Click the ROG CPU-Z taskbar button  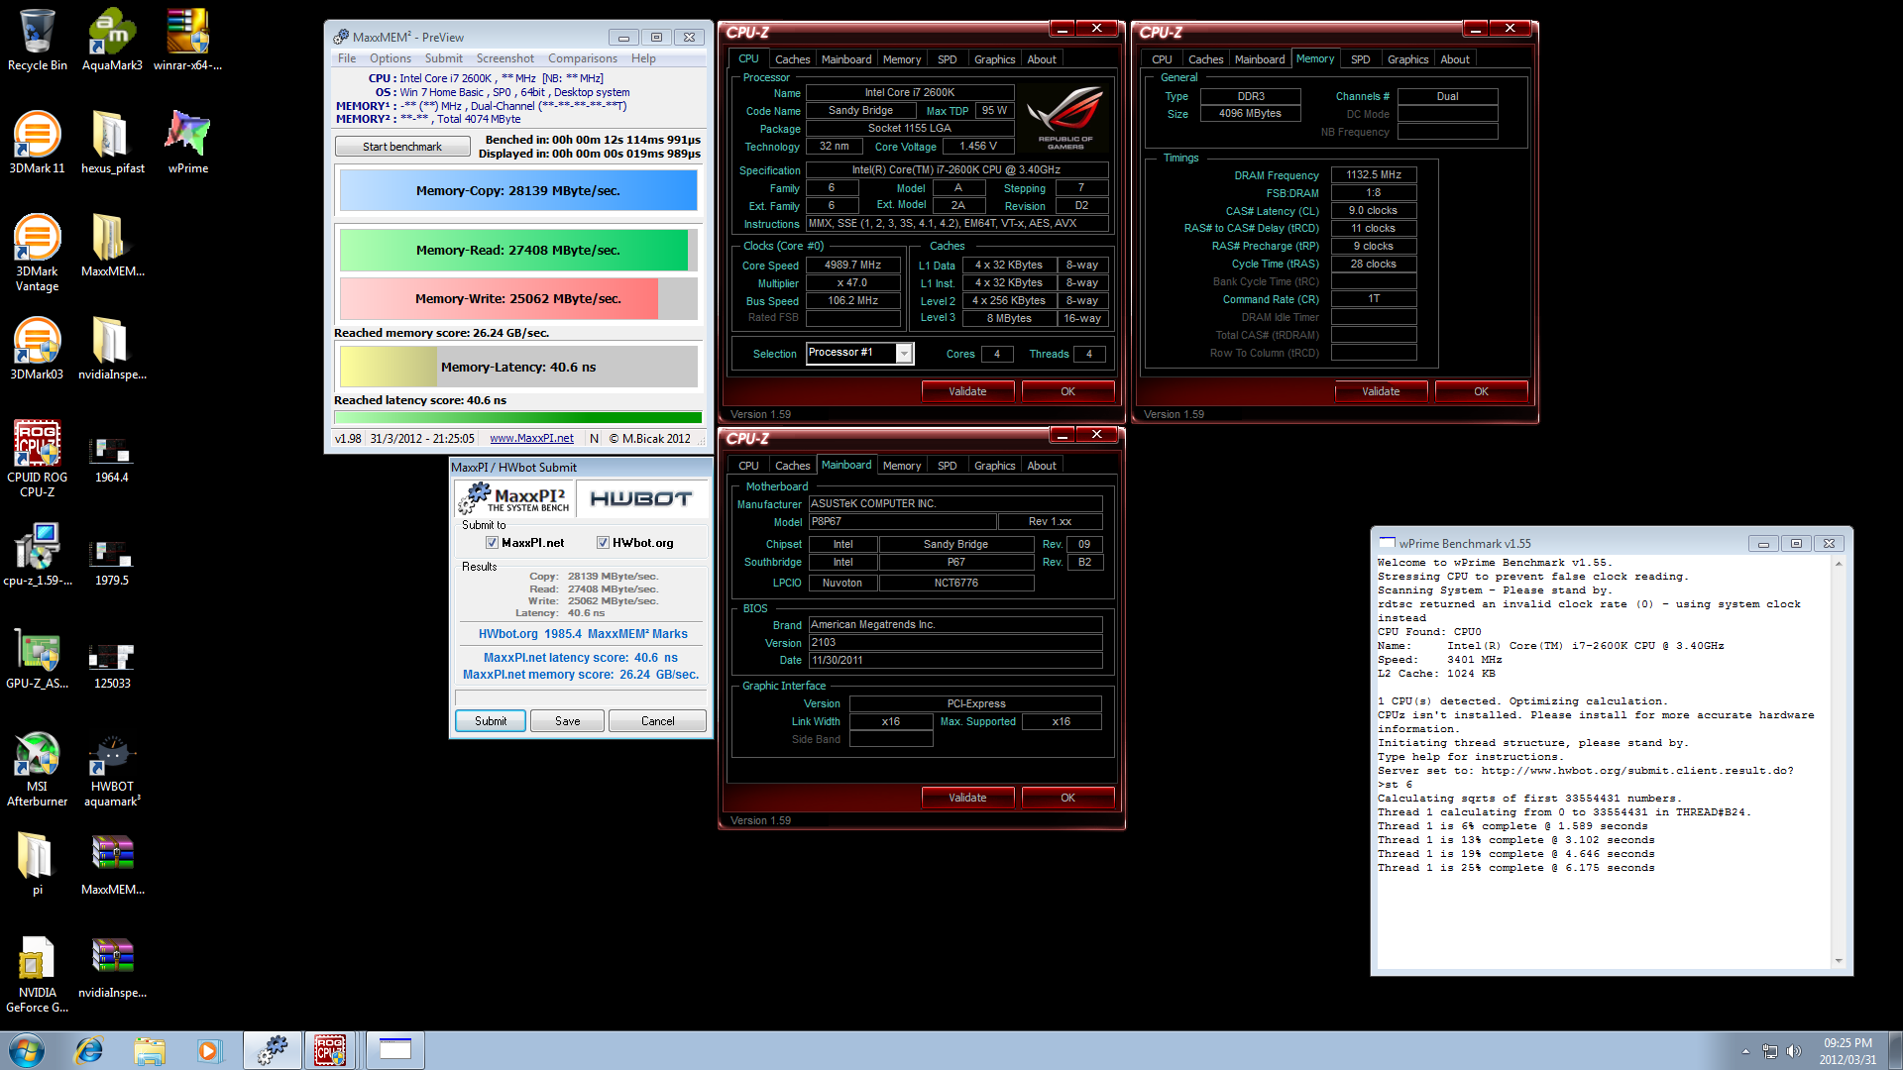(x=330, y=1050)
